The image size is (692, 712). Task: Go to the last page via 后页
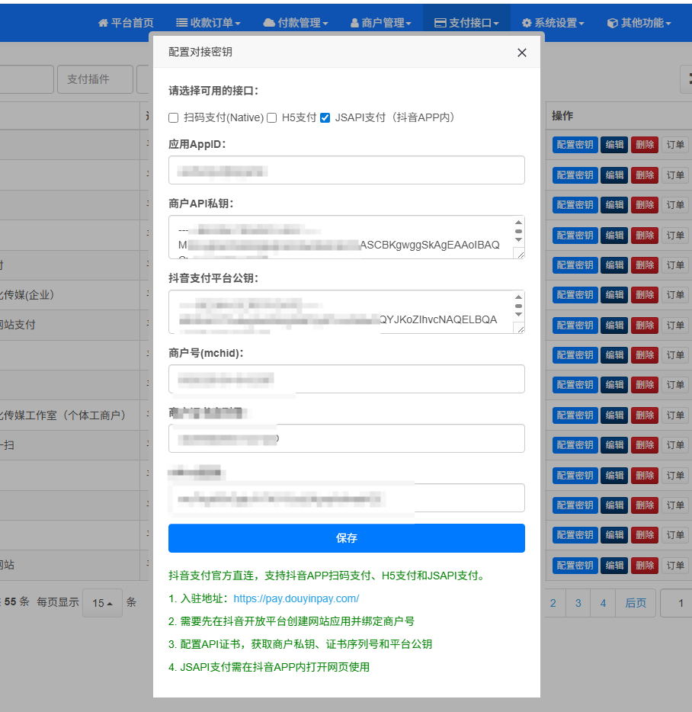pos(636,603)
